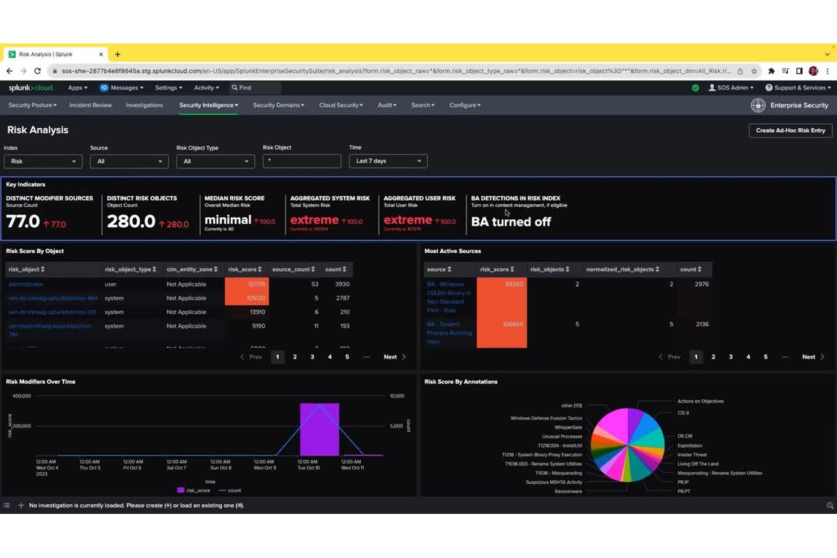Screen dimensions: 837x558
Task: Click orange 89280 risk score cell
Action: 502,297
